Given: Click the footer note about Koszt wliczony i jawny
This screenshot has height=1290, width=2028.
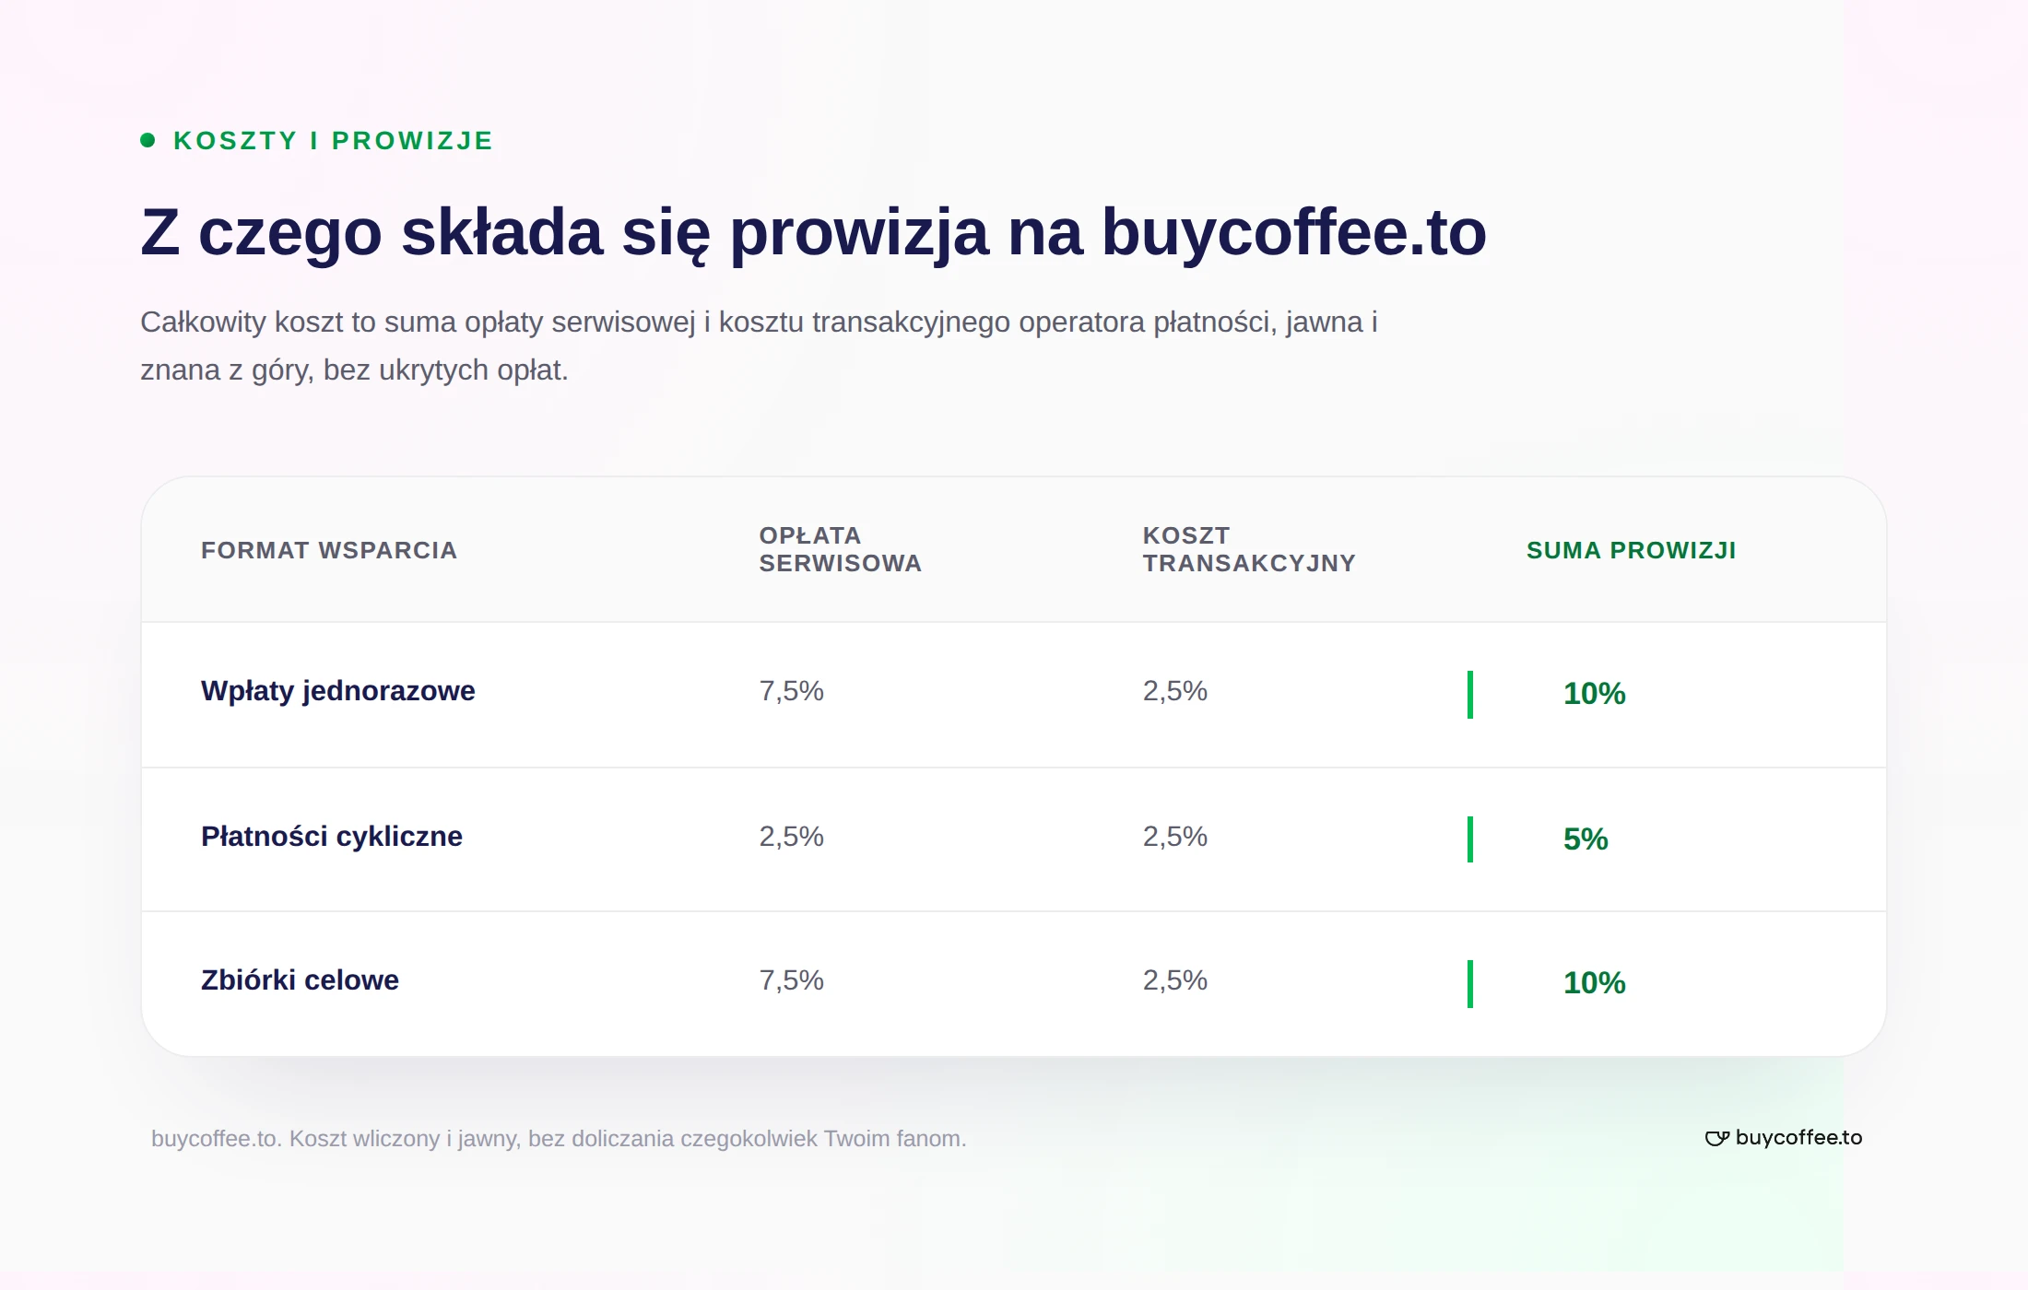Looking at the screenshot, I should (559, 1139).
